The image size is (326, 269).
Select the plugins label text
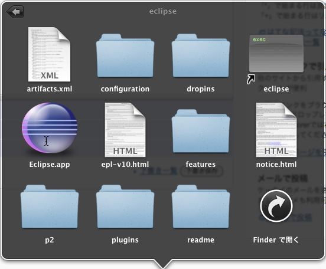point(125,240)
